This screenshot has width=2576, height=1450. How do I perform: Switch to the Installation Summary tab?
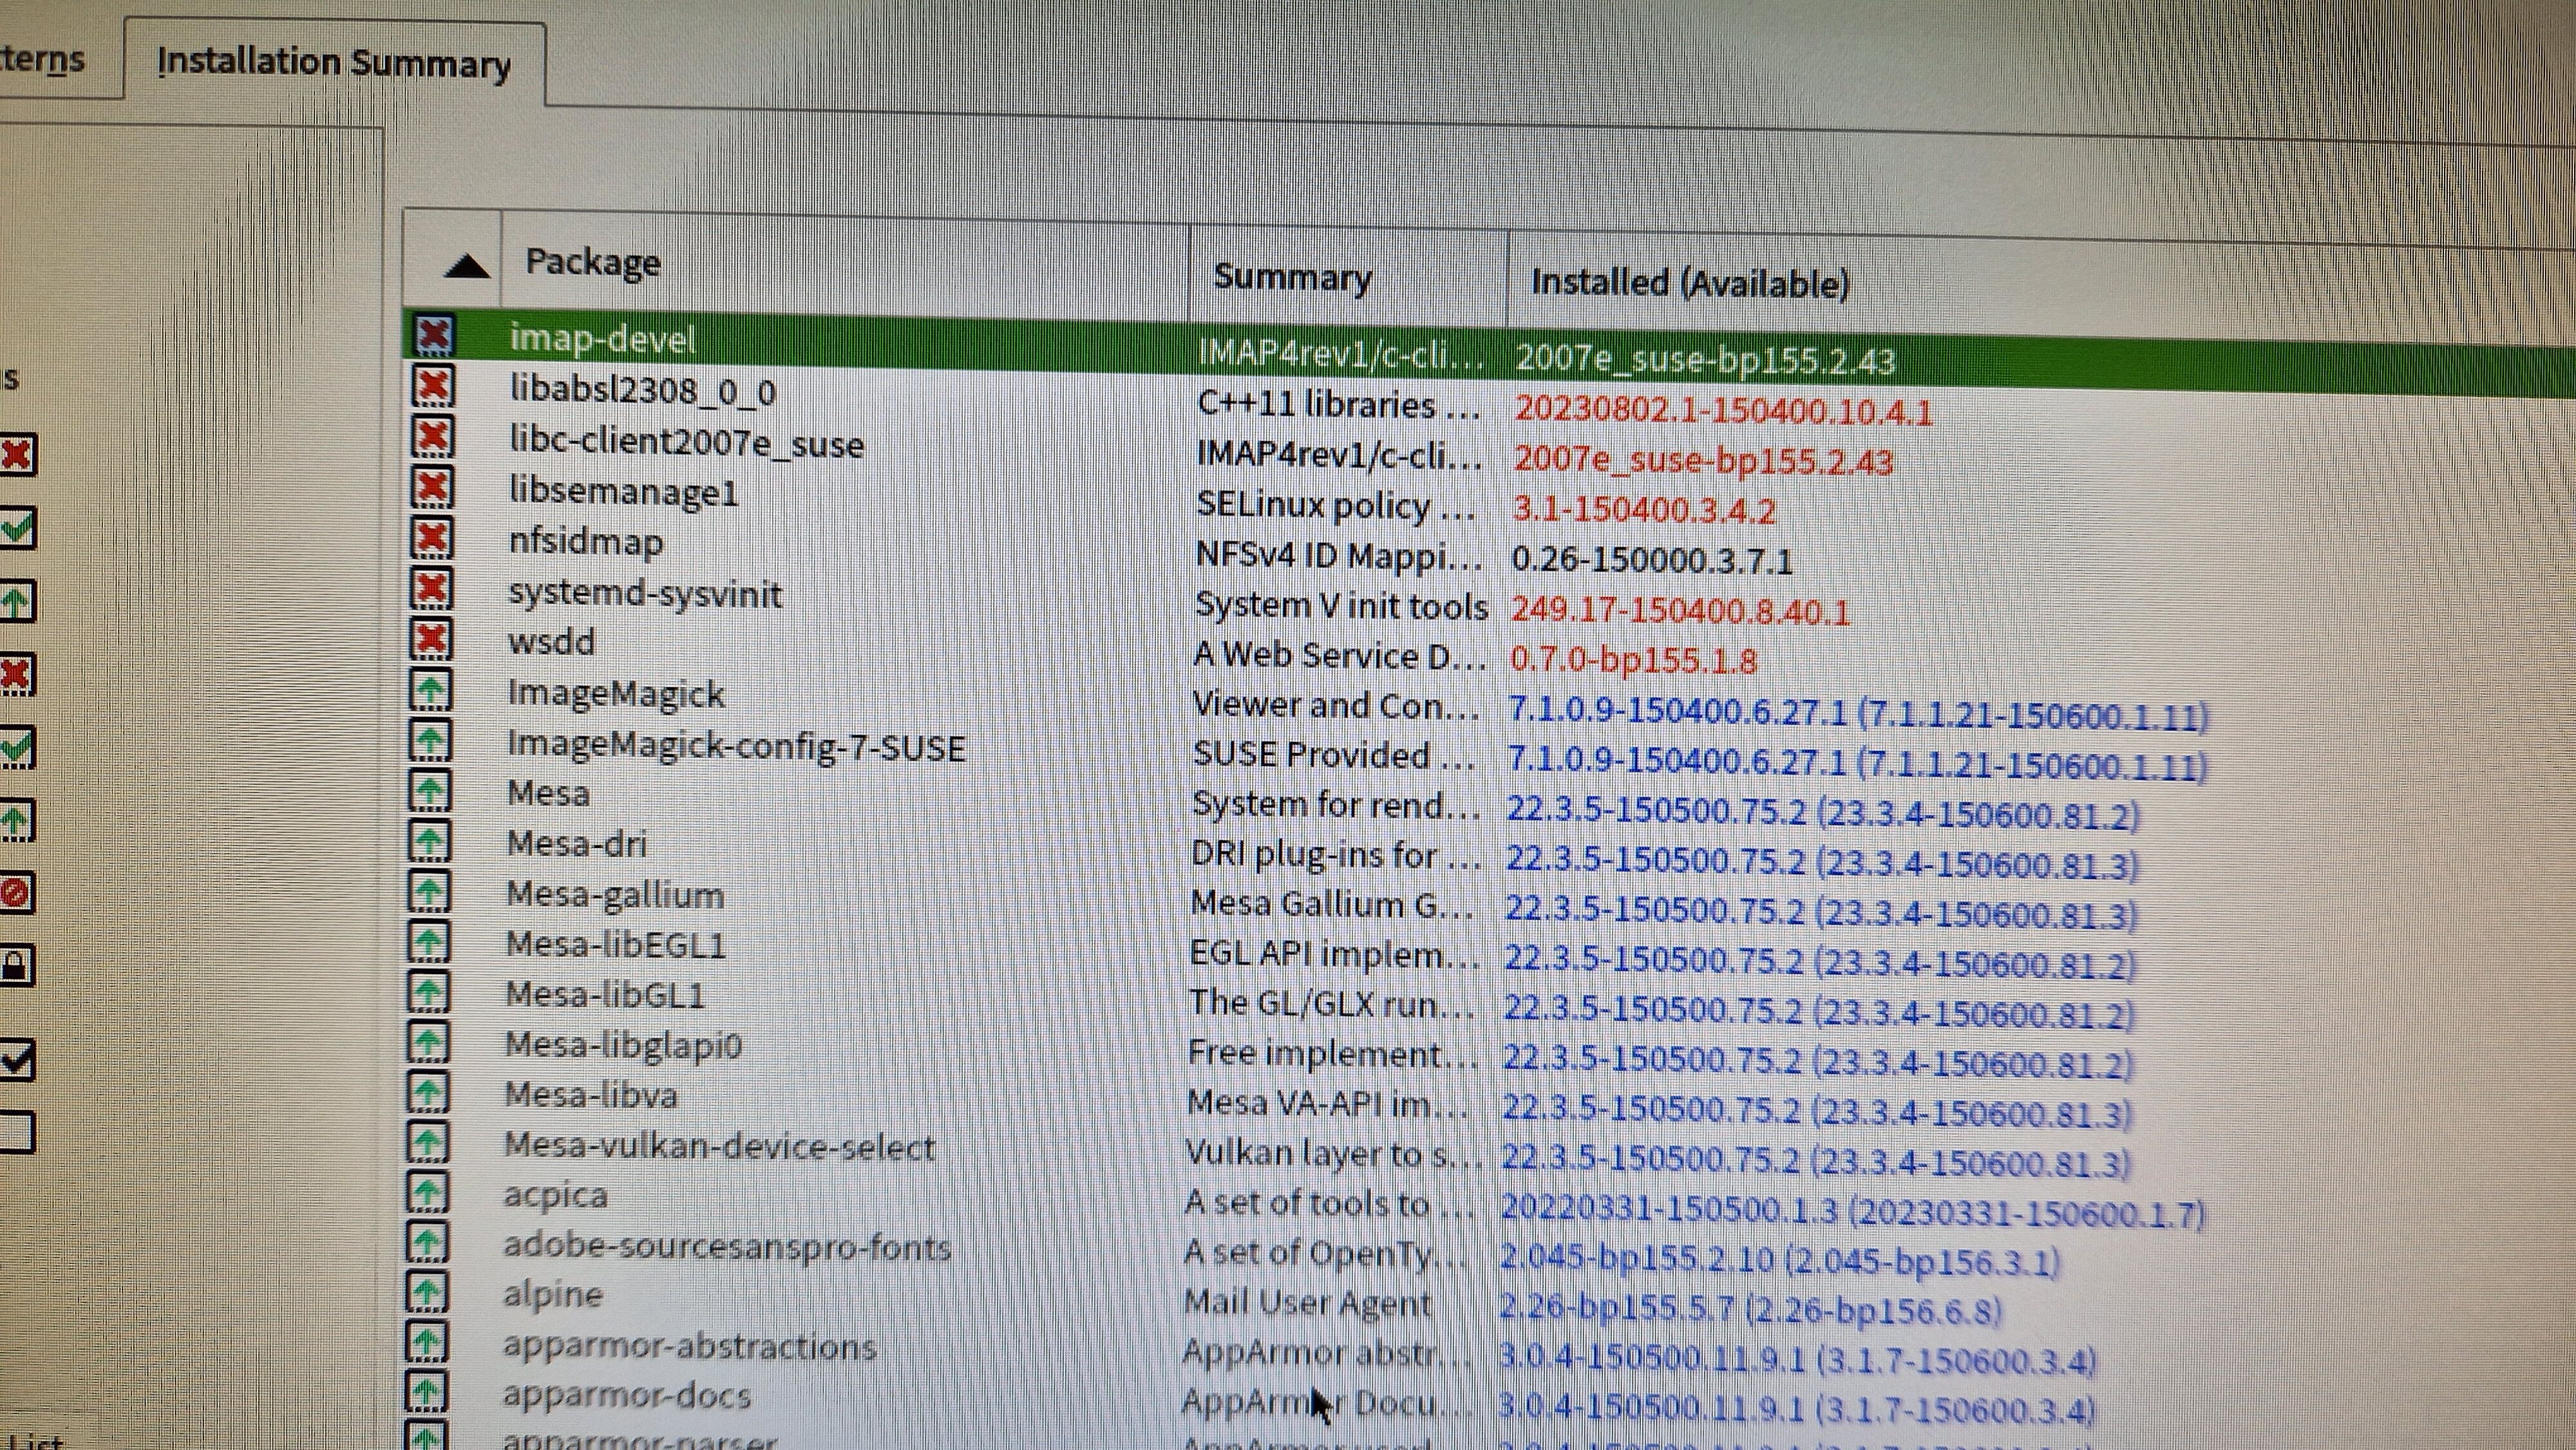click(x=333, y=63)
